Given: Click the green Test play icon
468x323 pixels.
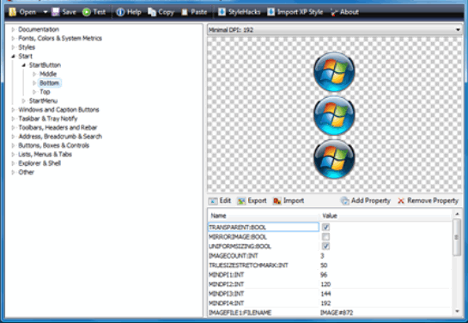Looking at the screenshot, I should click(86, 12).
